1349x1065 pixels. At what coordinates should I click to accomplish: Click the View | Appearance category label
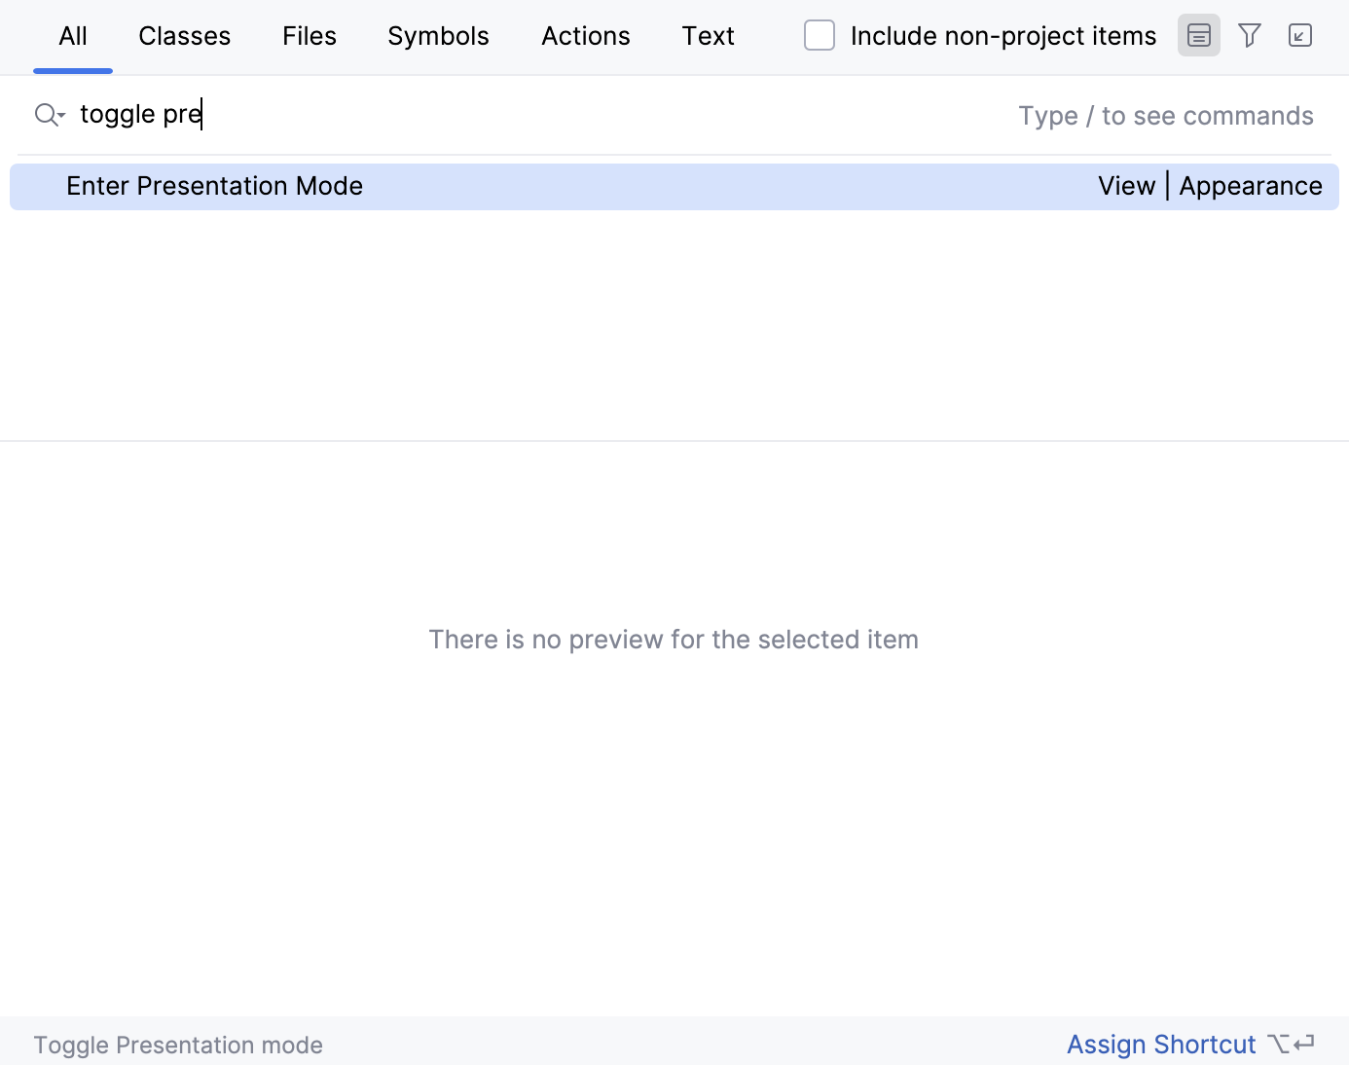1211,186
